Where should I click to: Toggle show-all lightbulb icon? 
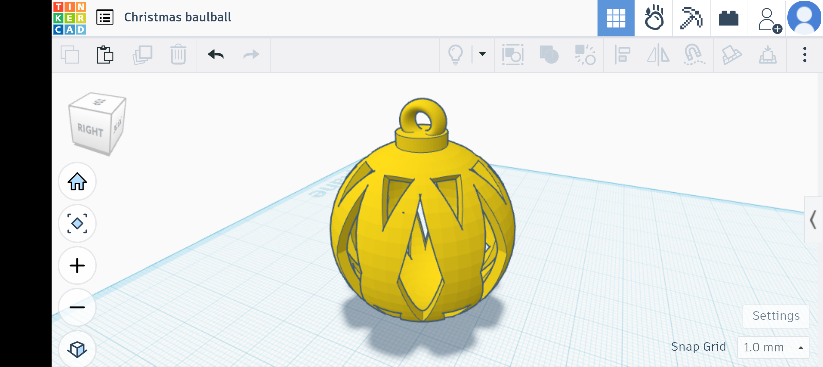pos(455,55)
